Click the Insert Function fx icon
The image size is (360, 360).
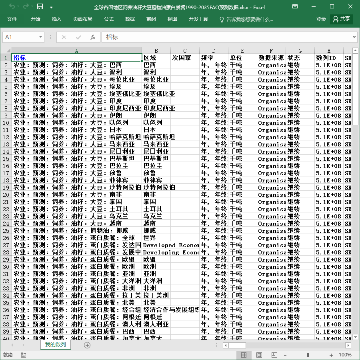tap(92, 37)
